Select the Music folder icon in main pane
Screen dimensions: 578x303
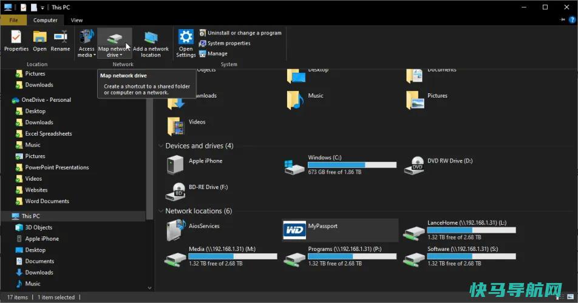pos(295,101)
